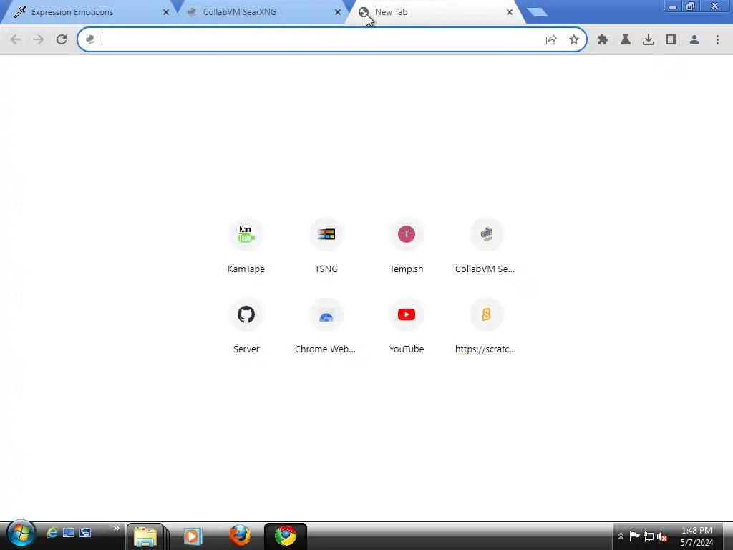Open the YouTube shortcut tile

click(407, 327)
